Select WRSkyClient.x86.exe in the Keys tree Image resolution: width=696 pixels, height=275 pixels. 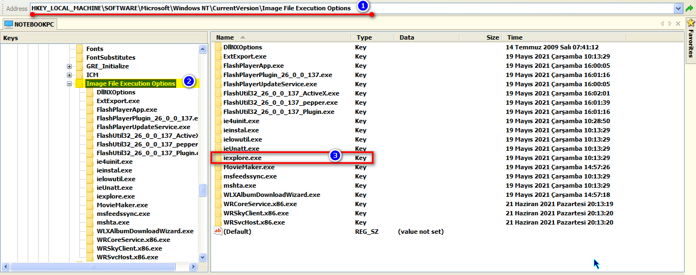(x=130, y=248)
